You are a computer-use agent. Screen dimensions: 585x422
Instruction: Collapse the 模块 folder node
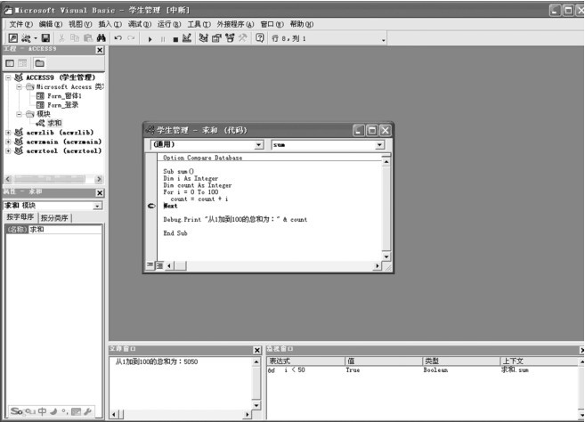point(19,114)
